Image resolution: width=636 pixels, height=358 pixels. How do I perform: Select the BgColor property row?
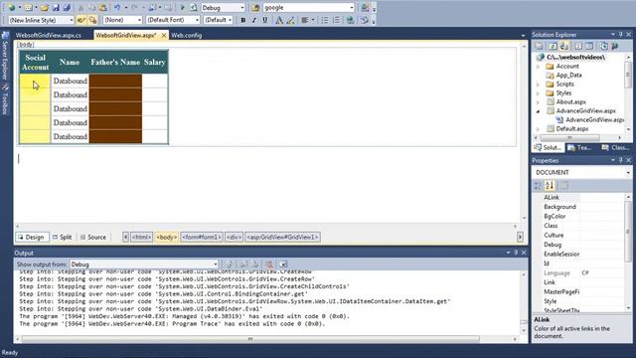click(x=578, y=217)
